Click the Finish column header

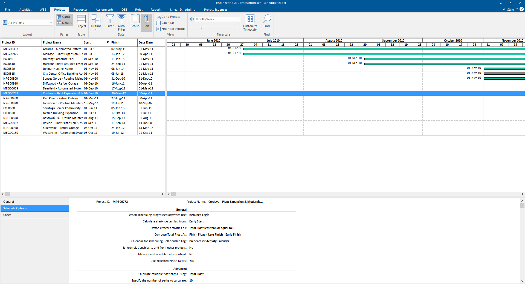pos(124,42)
